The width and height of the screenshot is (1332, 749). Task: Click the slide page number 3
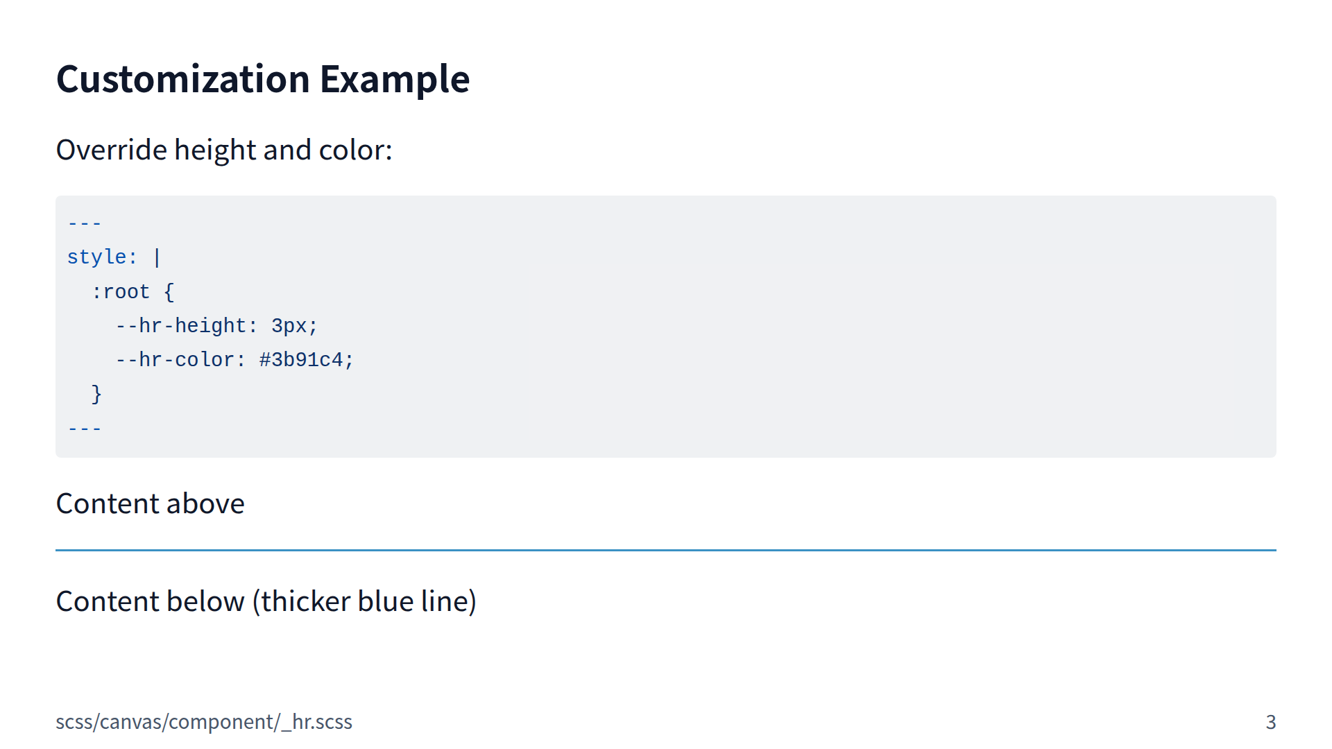(1270, 722)
